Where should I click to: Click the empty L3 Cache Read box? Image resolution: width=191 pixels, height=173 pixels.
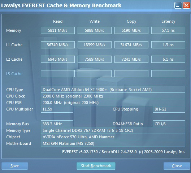click(58, 74)
